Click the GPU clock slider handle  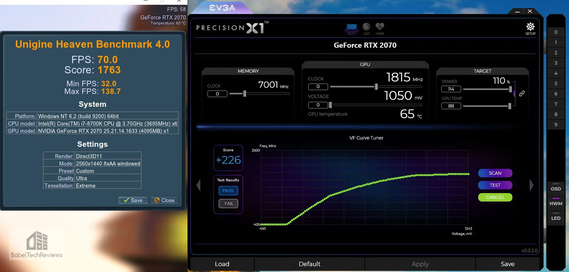pyautogui.click(x=376, y=87)
